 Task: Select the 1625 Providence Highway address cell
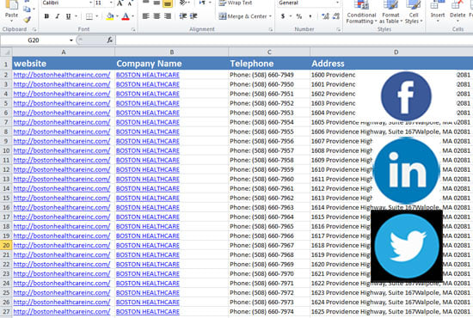coord(391,312)
